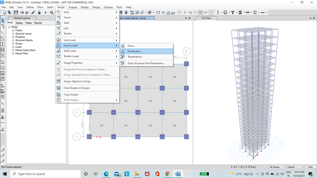Open the ETABS taskbar icon
This screenshot has width=317, height=178.
pos(178,174)
